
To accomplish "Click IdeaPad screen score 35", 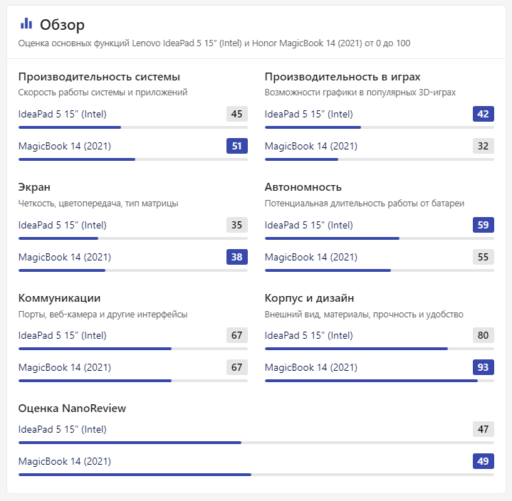I will 237,225.
